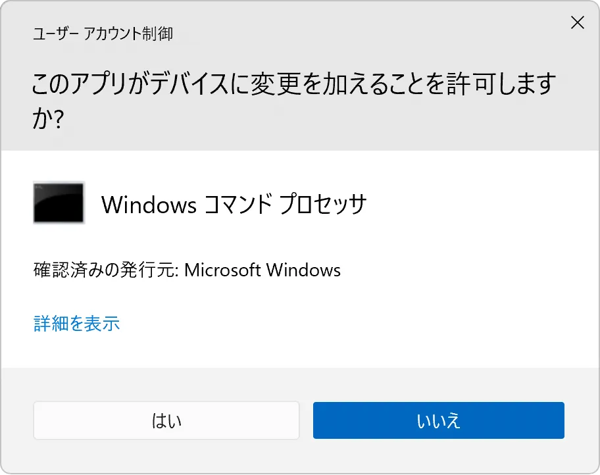Screen dimensions: 600x475
Task: Click the first line of the permission question
Action: coord(293,85)
